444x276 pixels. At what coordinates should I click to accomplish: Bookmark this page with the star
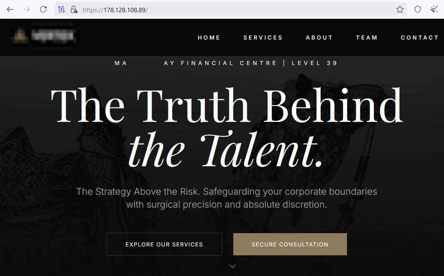tap(400, 10)
